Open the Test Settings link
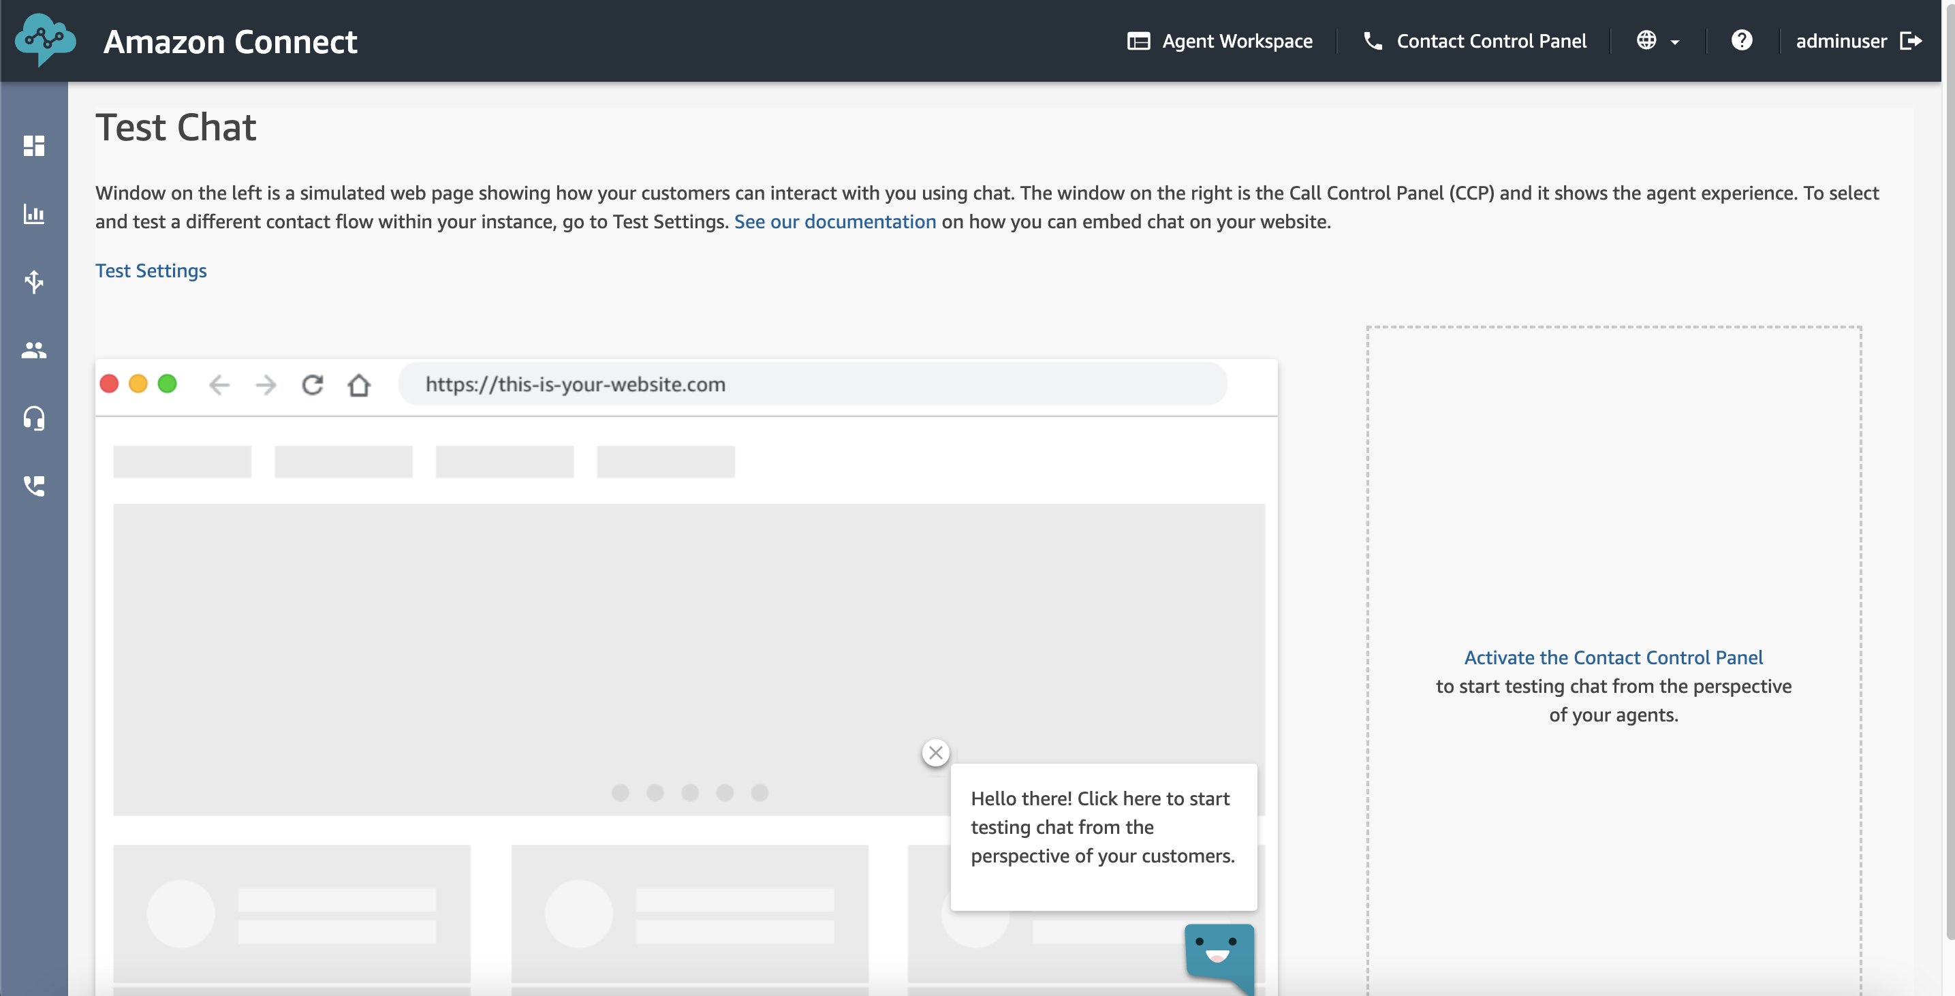The width and height of the screenshot is (1955, 996). (x=151, y=270)
